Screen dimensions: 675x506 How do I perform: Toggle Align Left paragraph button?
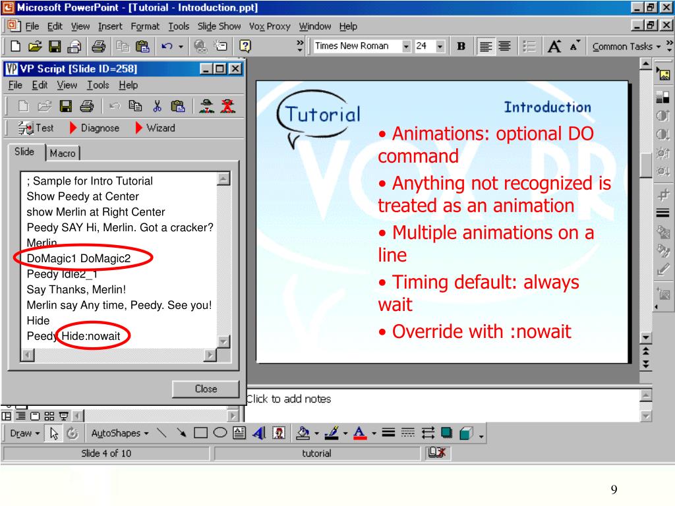tap(486, 46)
